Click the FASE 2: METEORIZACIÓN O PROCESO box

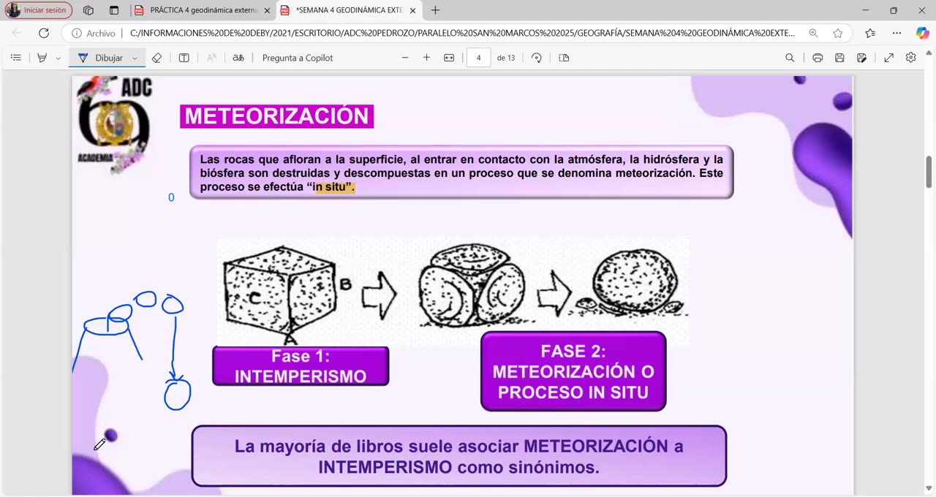pyautogui.click(x=573, y=371)
